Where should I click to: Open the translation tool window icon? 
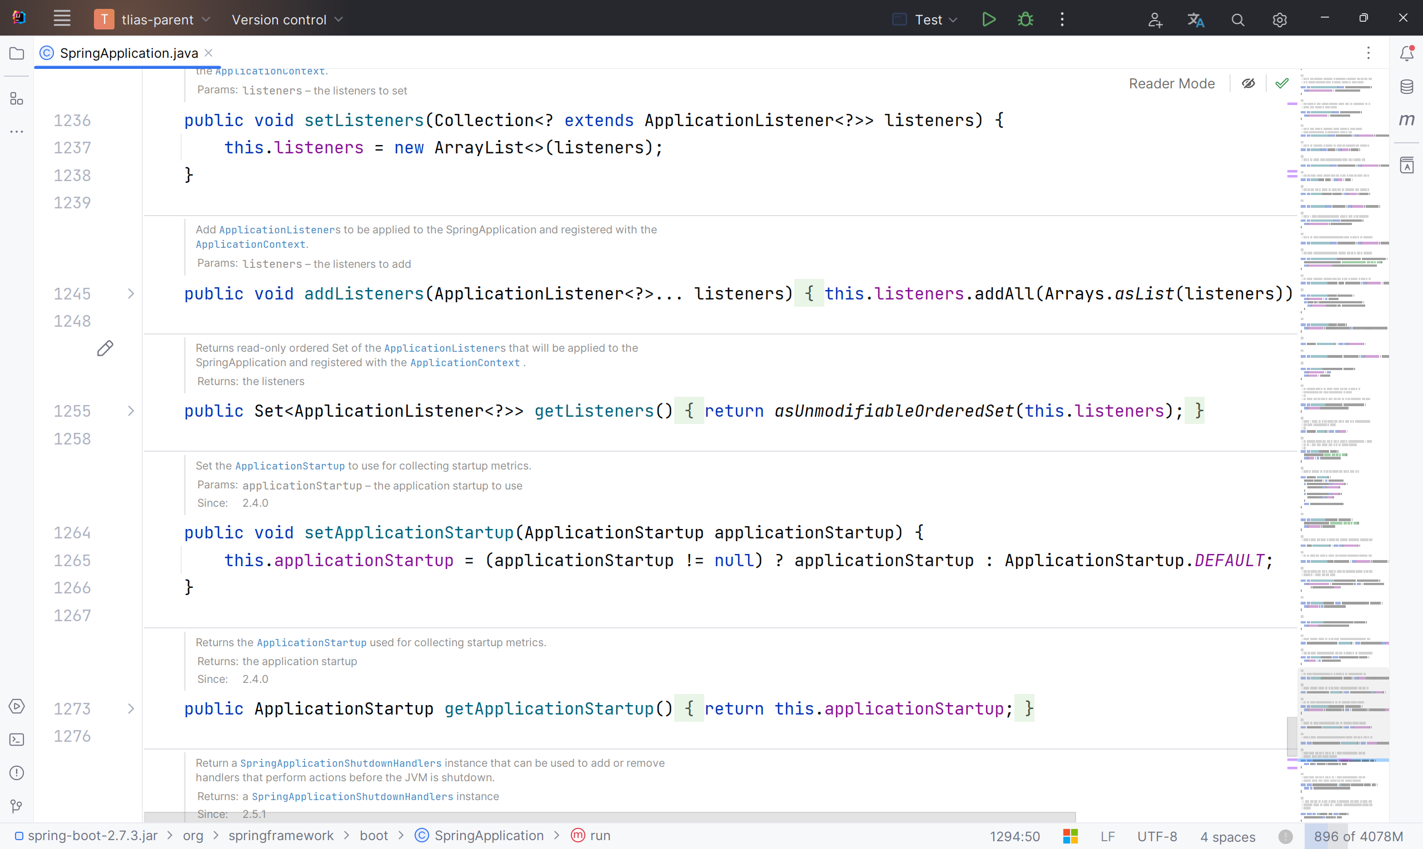tap(1407, 165)
